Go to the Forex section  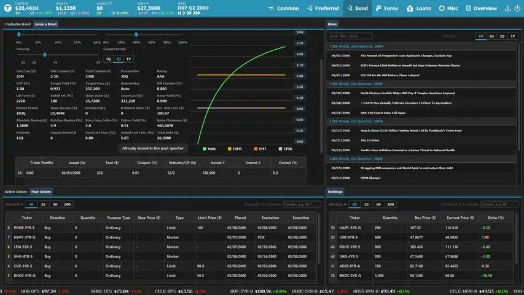[386, 9]
